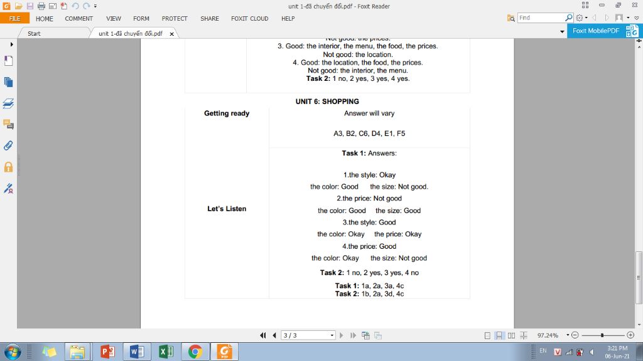
Task: Click the zoom slider handle
Action: (602, 335)
